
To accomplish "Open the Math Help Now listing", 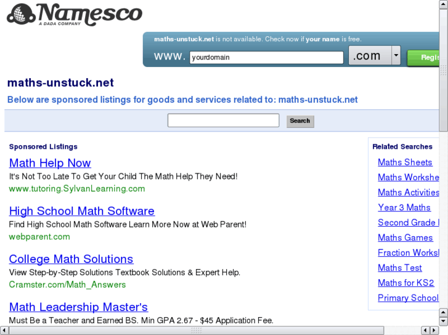I will [50, 163].
